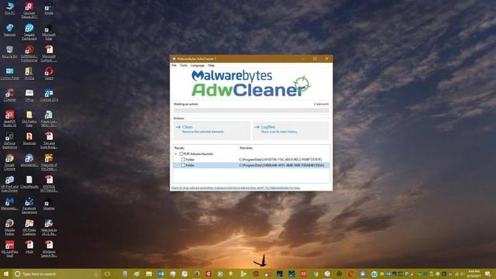Open the File menu in AdwCleaner
This screenshot has height=279, width=496.
pos(174,65)
